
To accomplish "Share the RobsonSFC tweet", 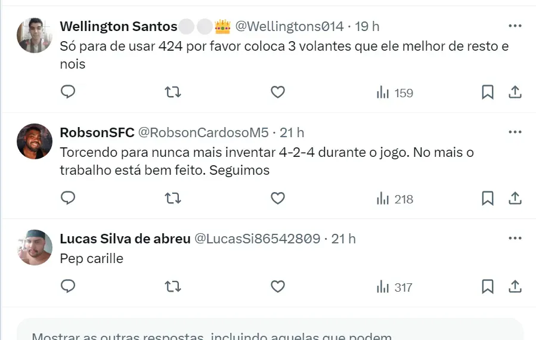I will tap(515, 199).
